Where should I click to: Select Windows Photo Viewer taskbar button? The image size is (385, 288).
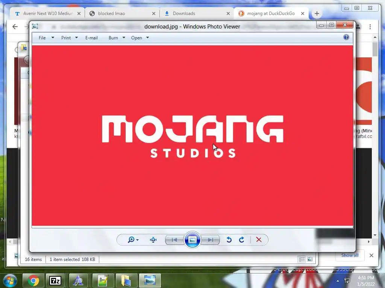click(x=150, y=280)
